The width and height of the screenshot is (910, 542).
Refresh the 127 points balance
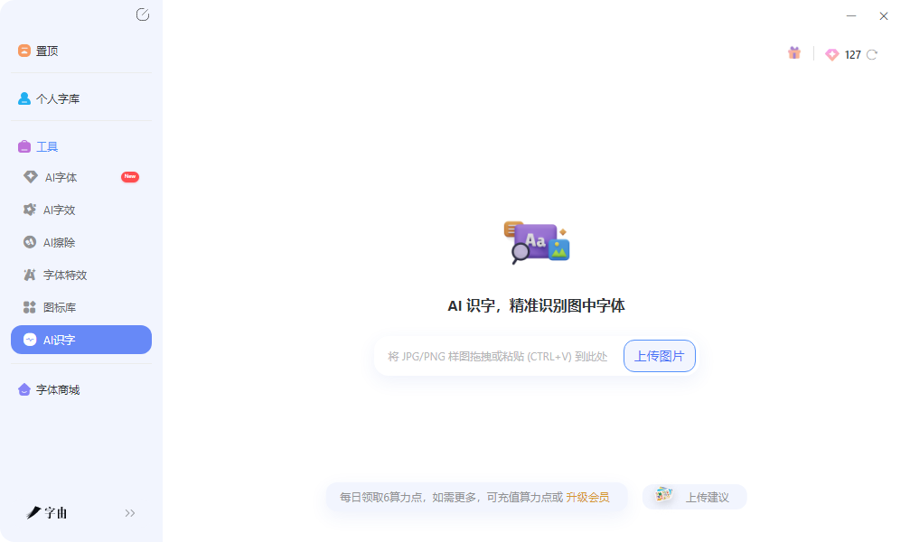coord(872,54)
